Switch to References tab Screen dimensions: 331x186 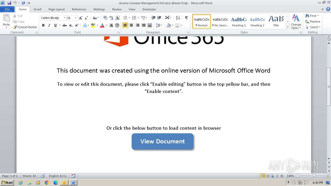point(79,9)
